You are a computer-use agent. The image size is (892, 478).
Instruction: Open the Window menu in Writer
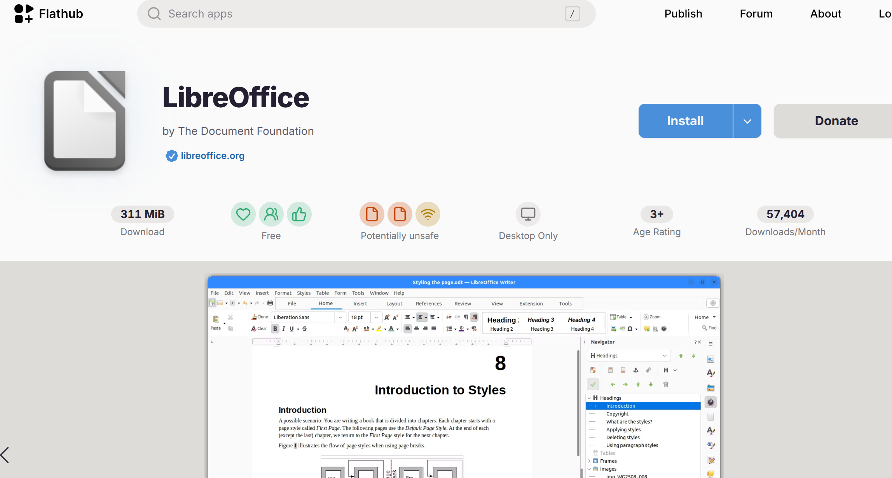(379, 293)
